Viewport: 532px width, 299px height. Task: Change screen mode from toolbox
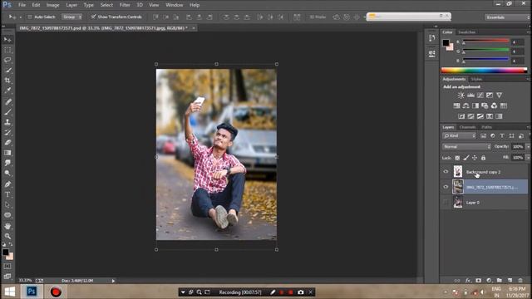tap(7, 276)
